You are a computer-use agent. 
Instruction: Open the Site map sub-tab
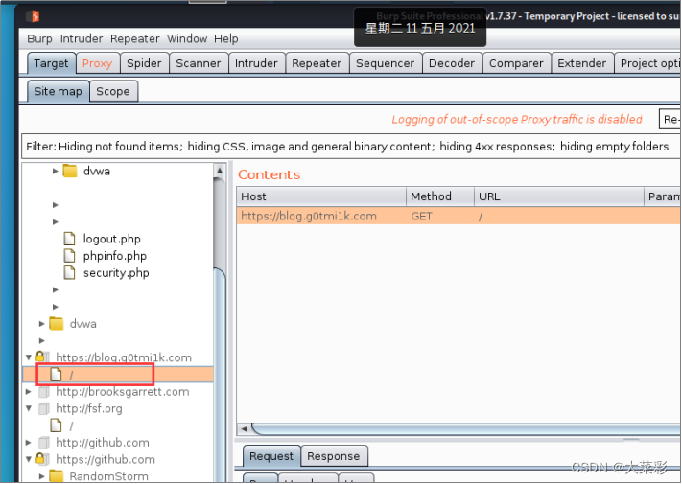click(59, 91)
